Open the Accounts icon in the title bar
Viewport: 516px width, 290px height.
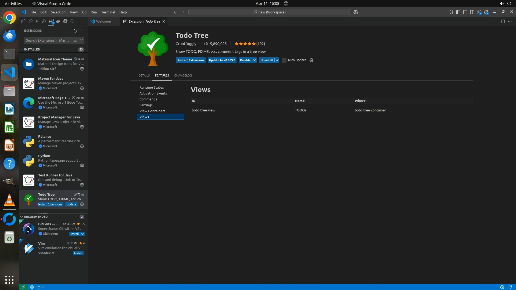pos(479,12)
